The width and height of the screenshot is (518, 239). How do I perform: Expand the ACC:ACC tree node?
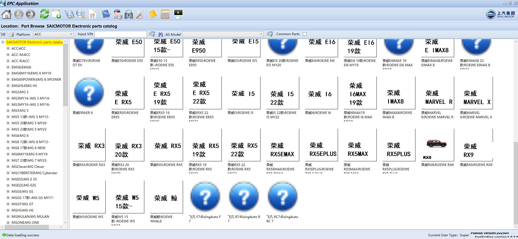(8, 49)
